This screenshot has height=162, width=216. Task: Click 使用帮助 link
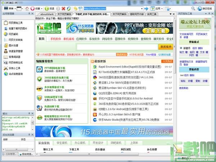click(184, 88)
